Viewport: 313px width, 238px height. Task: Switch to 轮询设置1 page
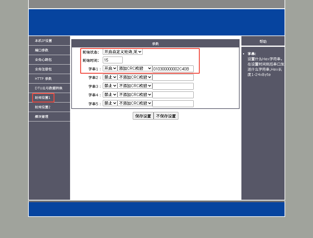click(x=43, y=98)
